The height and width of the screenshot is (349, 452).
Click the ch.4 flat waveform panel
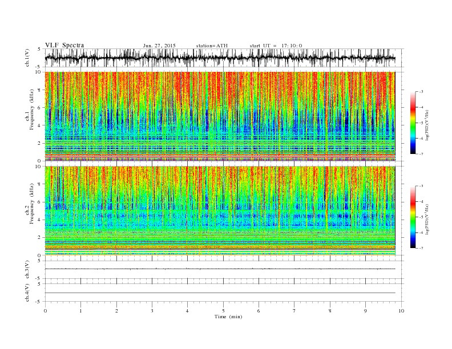tap(224, 293)
